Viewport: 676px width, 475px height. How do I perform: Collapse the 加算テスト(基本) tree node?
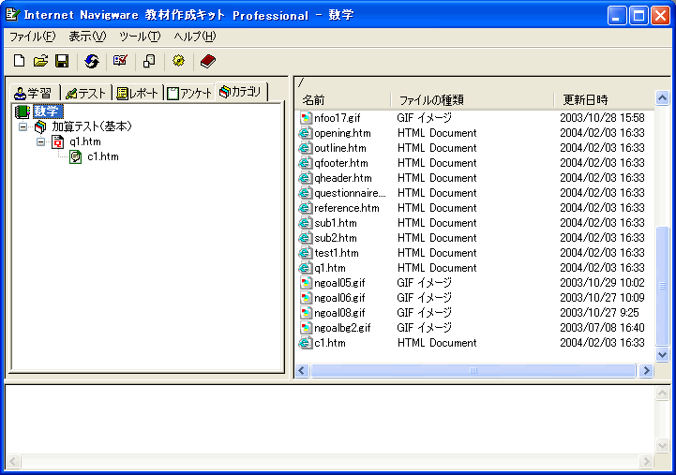click(x=23, y=126)
